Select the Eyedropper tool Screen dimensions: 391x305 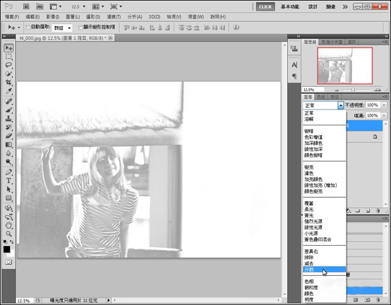(9, 91)
